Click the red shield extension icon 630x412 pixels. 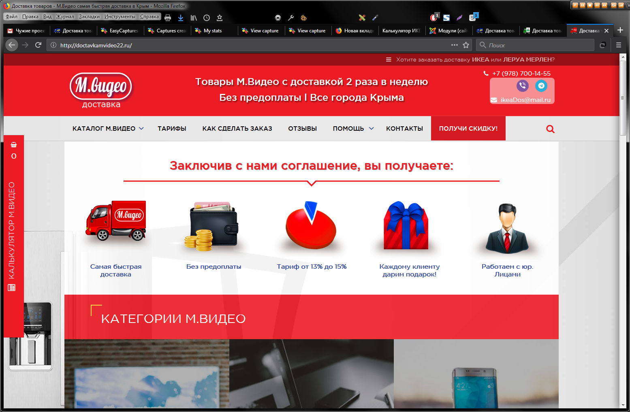click(x=434, y=17)
